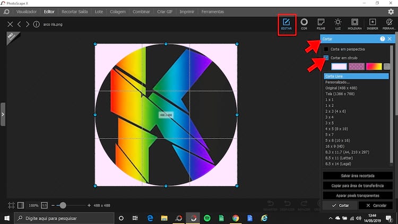
Task: Pick the pink-to-yellow gradient background swatch
Action: (374, 66)
